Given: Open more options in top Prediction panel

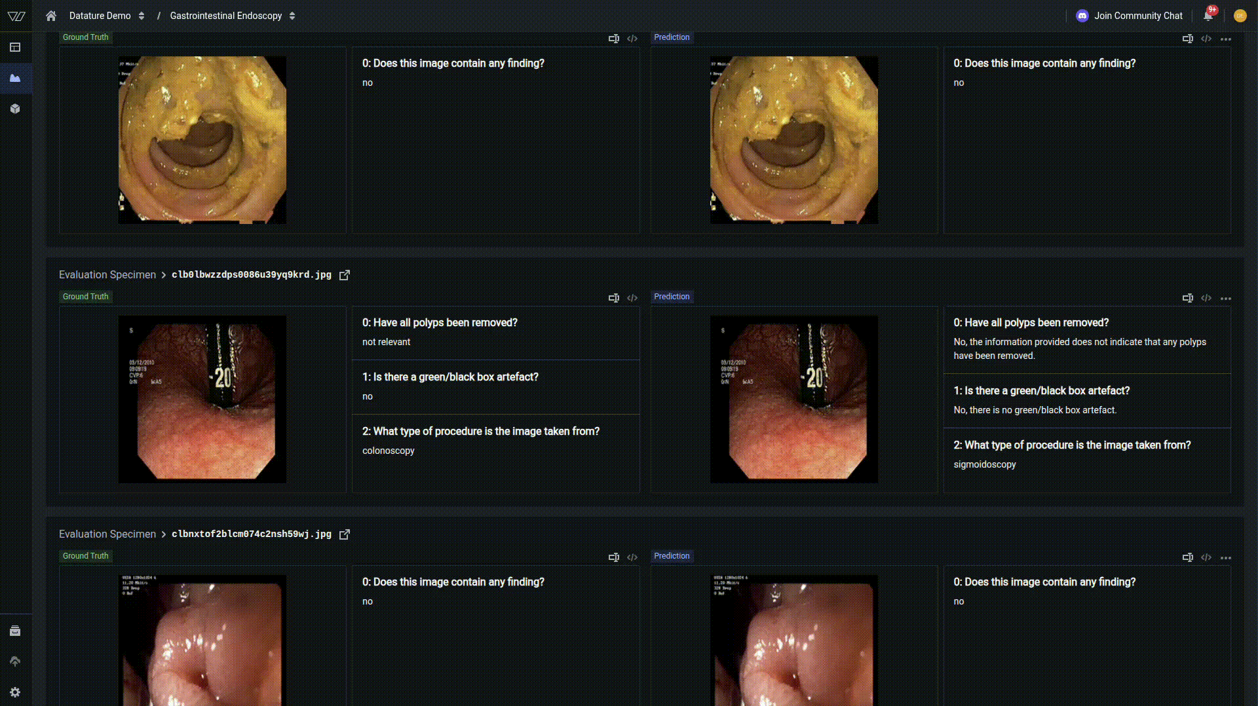Looking at the screenshot, I should pyautogui.click(x=1226, y=39).
